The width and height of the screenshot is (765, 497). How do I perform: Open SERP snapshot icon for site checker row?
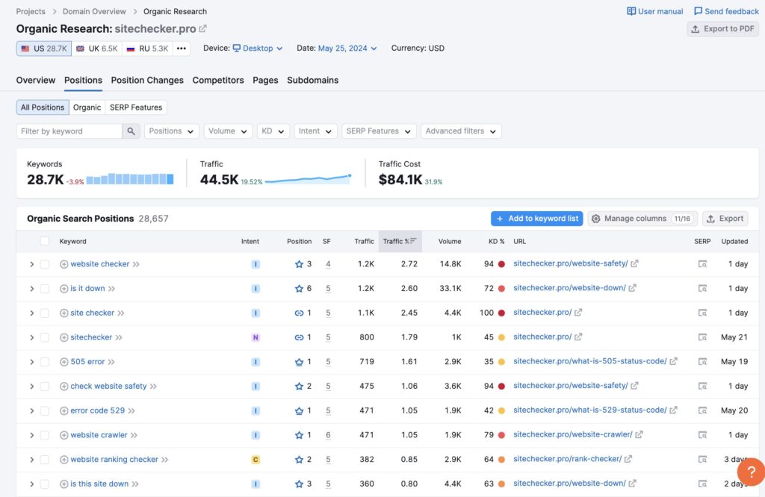click(702, 313)
